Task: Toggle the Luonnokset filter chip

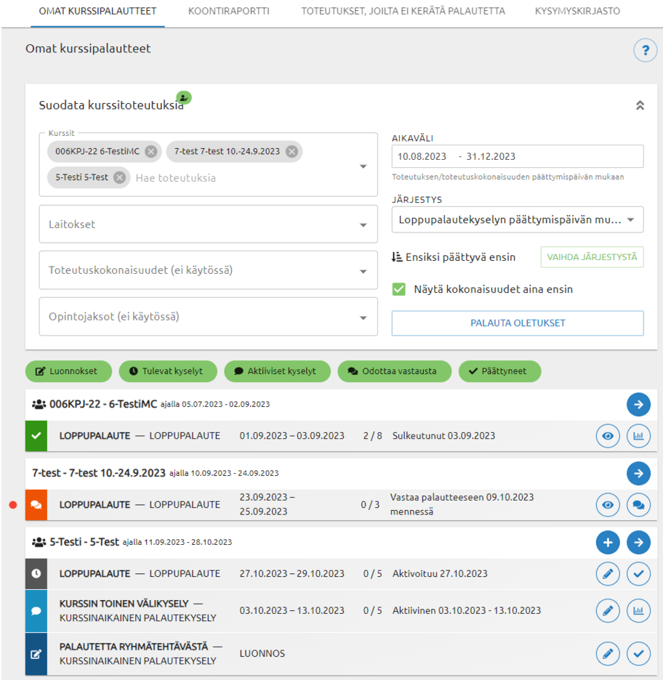Action: coord(69,371)
